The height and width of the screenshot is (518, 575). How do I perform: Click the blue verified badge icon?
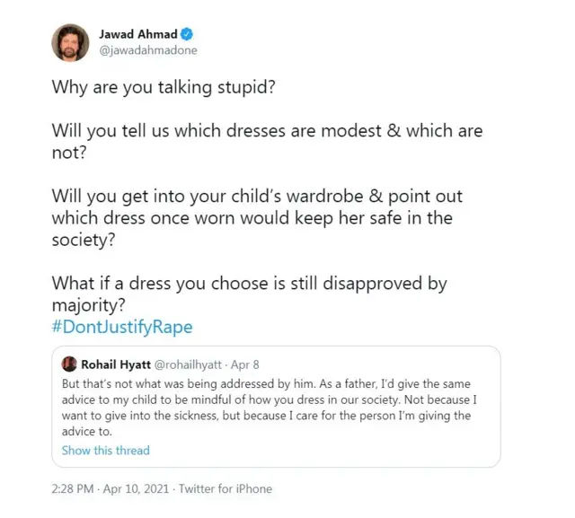[187, 34]
